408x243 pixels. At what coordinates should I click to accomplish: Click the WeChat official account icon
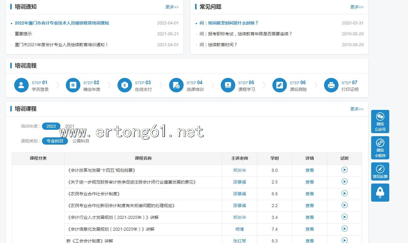click(x=380, y=121)
